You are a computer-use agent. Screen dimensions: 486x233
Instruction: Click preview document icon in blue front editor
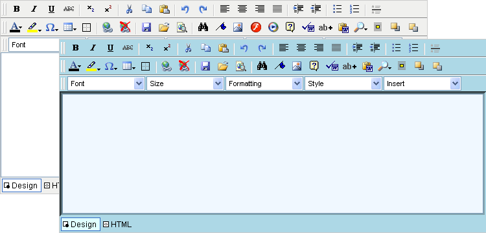point(241,66)
